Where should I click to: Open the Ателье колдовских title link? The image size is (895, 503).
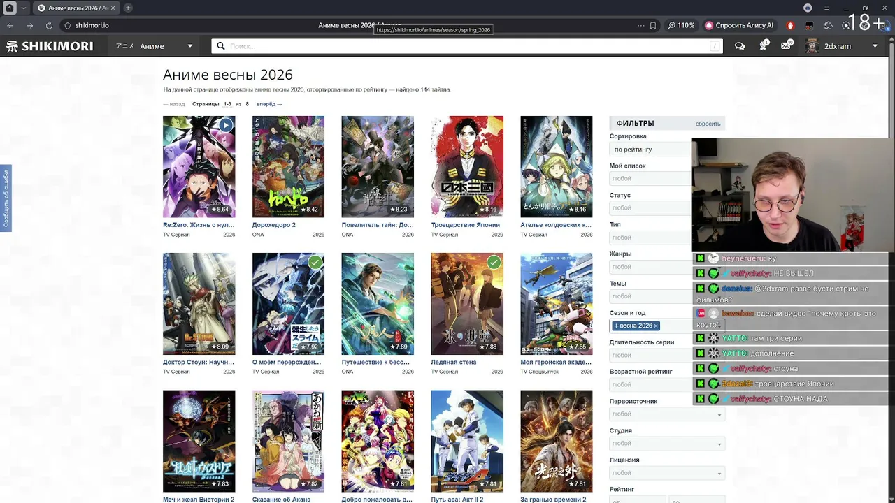point(556,225)
